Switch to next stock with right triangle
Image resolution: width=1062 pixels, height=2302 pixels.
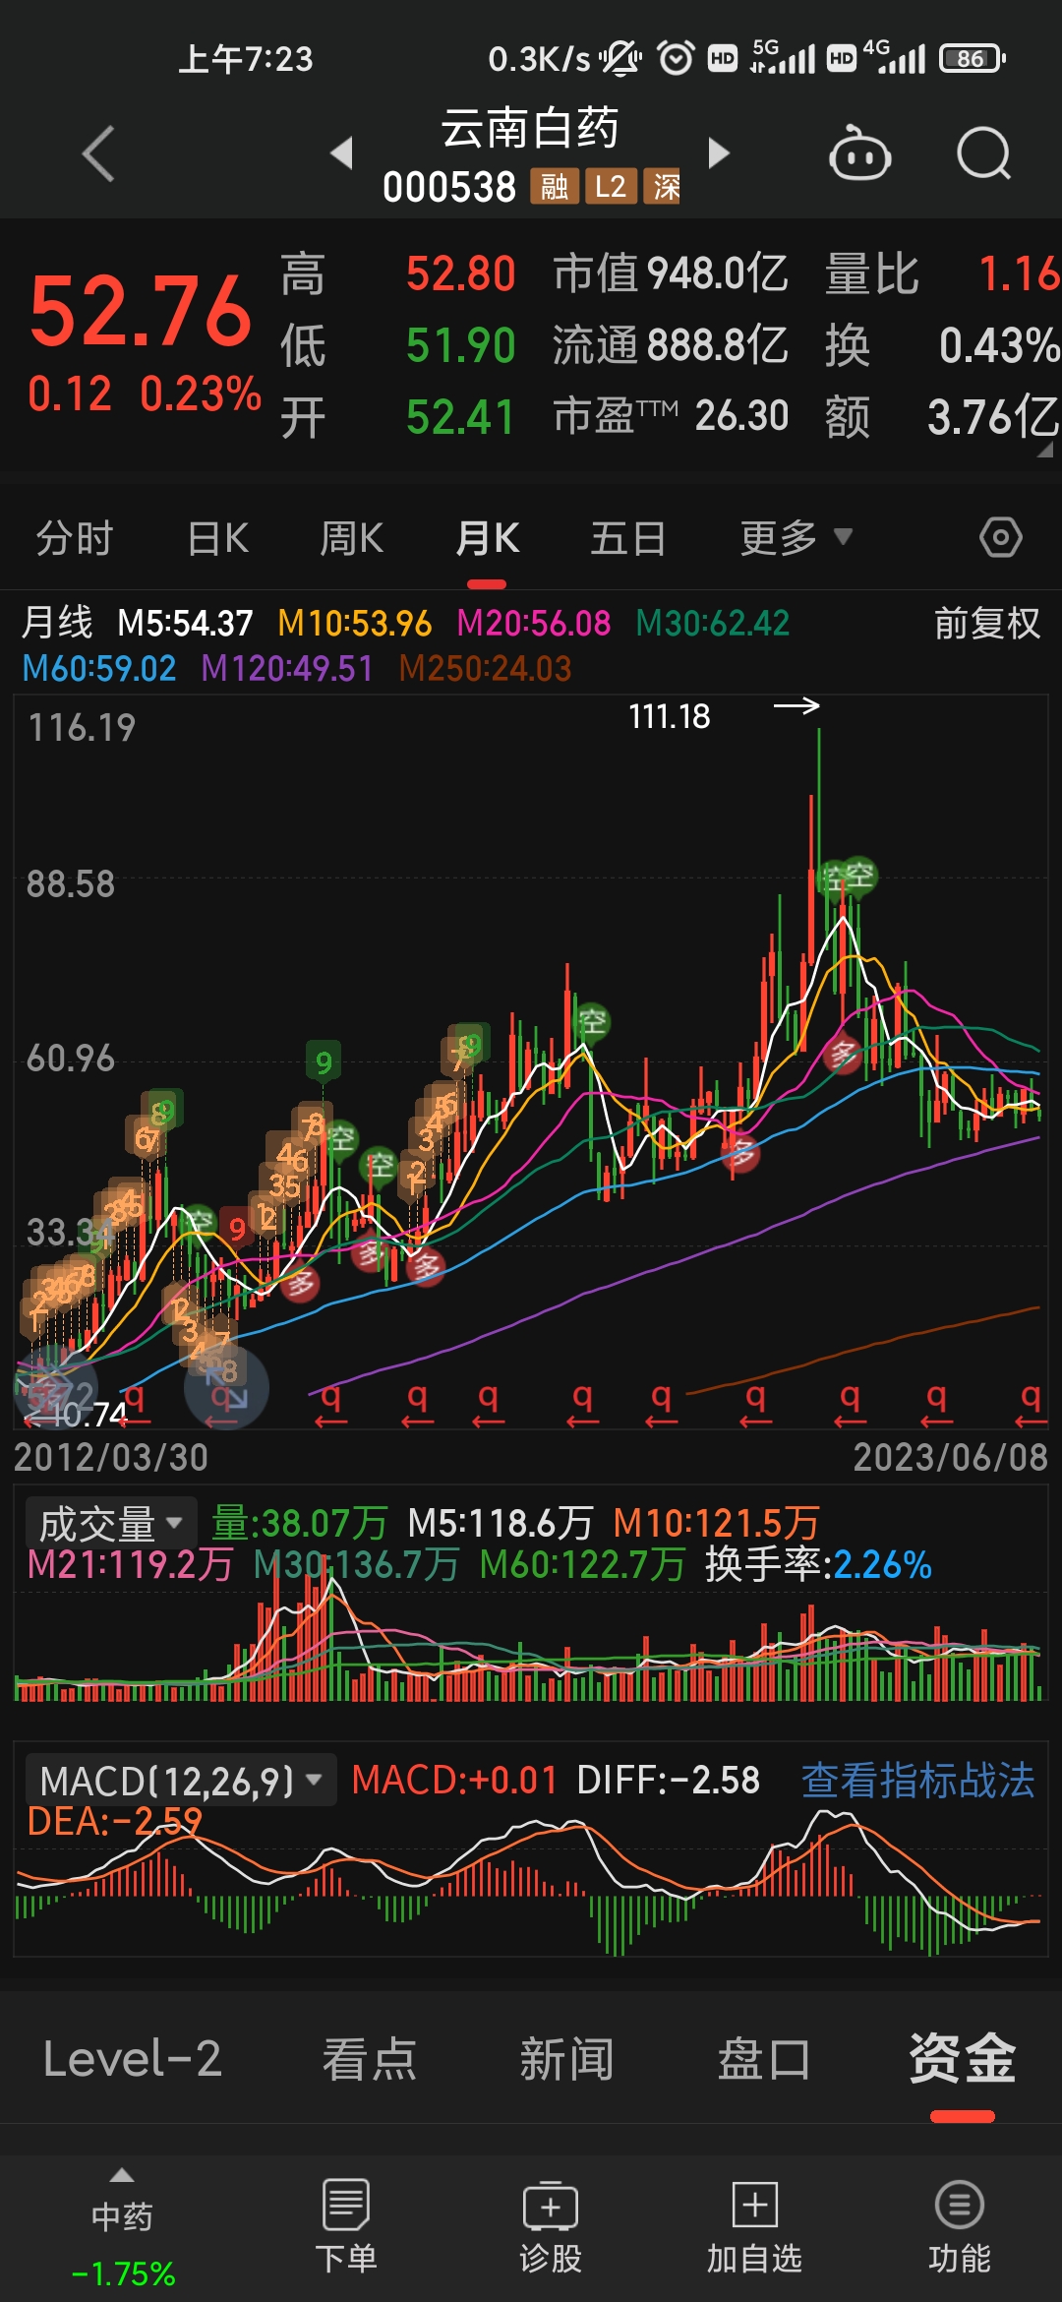(x=719, y=152)
